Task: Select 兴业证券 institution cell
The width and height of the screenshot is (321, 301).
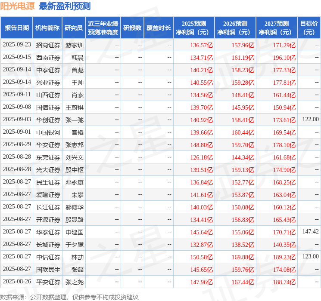Action: pyautogui.click(x=48, y=83)
